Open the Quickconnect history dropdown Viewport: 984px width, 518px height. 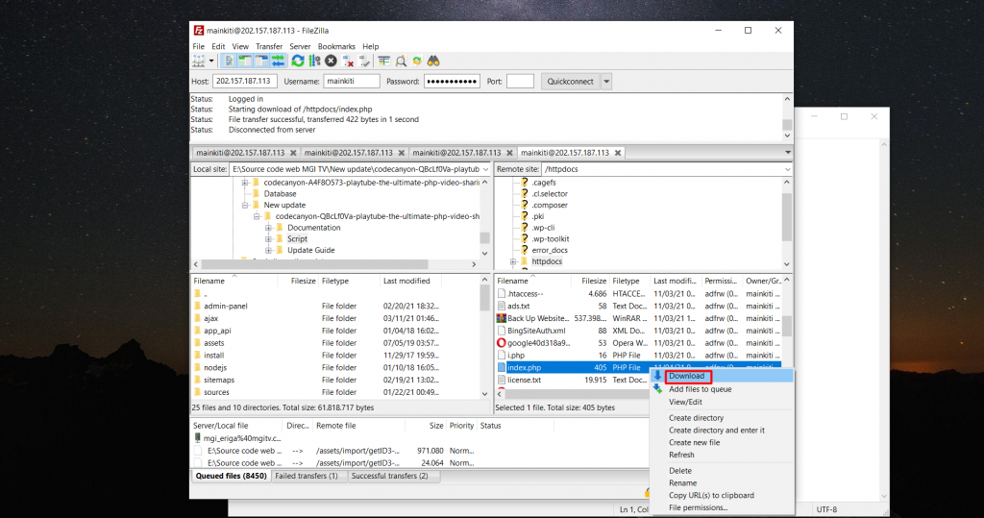pos(606,81)
